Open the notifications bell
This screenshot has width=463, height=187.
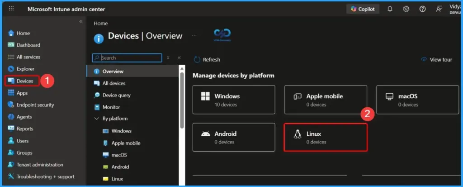[390, 9]
